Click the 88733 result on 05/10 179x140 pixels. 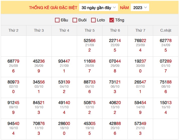(x=90, y=82)
